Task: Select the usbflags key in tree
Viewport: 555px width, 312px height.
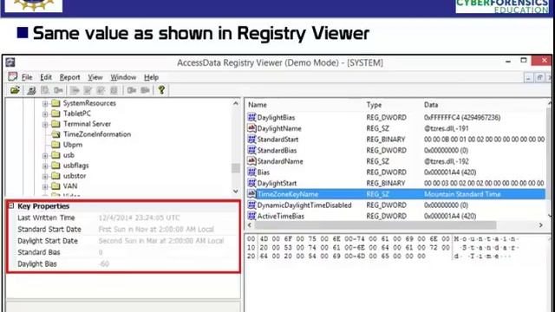Action: click(75, 166)
